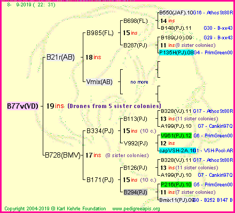
Task: Select B550(JAF).10 ancestor
Action: click(176, 13)
